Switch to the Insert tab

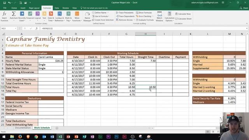23,8
